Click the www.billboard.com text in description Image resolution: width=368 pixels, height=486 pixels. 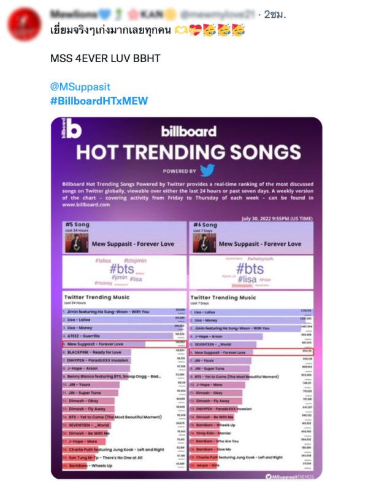pyautogui.click(x=86, y=205)
